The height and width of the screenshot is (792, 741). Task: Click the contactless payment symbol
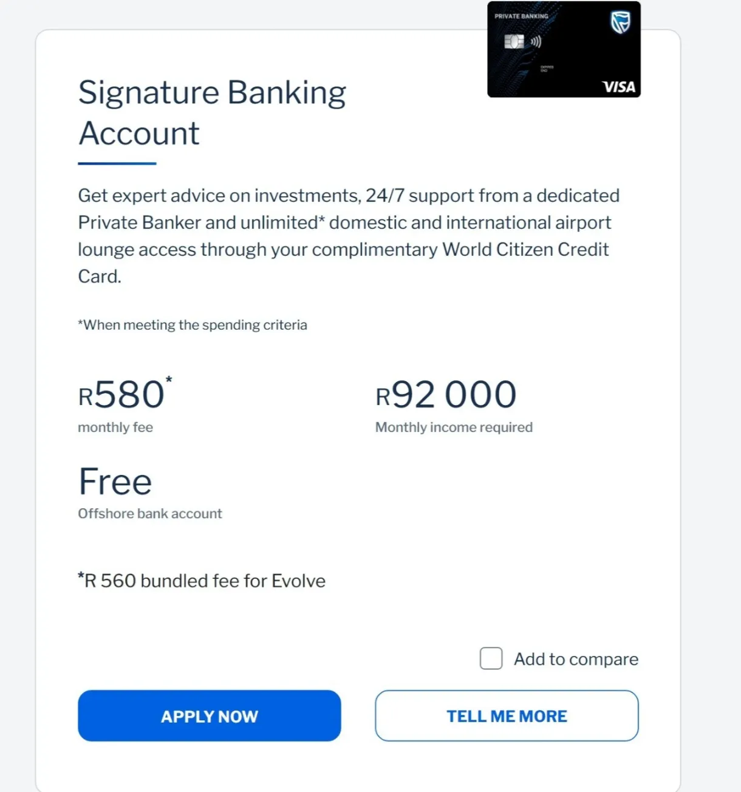tap(536, 41)
